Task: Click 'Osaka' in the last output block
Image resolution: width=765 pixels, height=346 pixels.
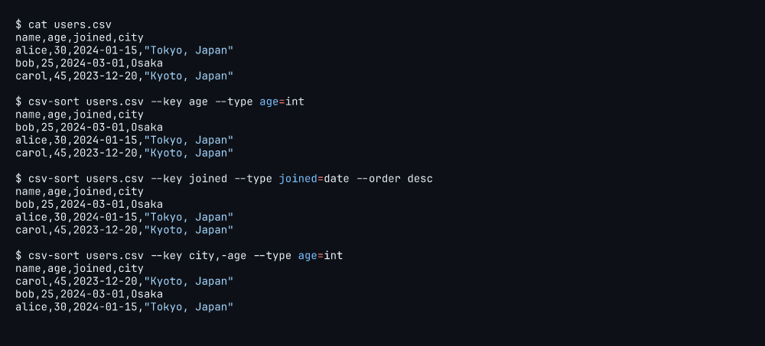Action: [x=147, y=294]
